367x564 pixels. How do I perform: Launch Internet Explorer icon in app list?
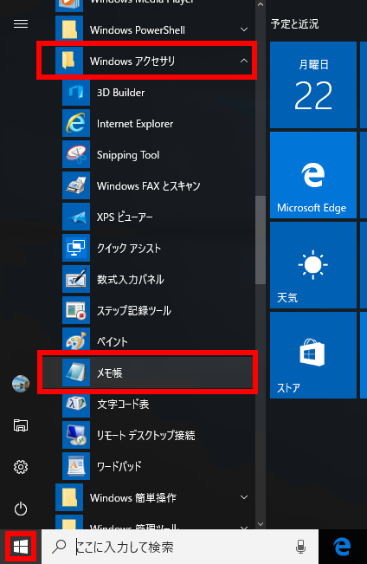[76, 124]
